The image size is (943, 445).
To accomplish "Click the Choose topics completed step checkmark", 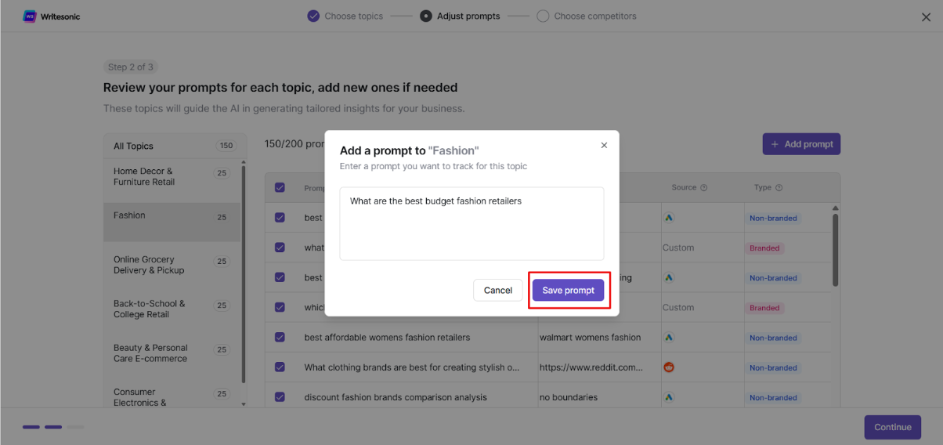I will click(x=313, y=16).
